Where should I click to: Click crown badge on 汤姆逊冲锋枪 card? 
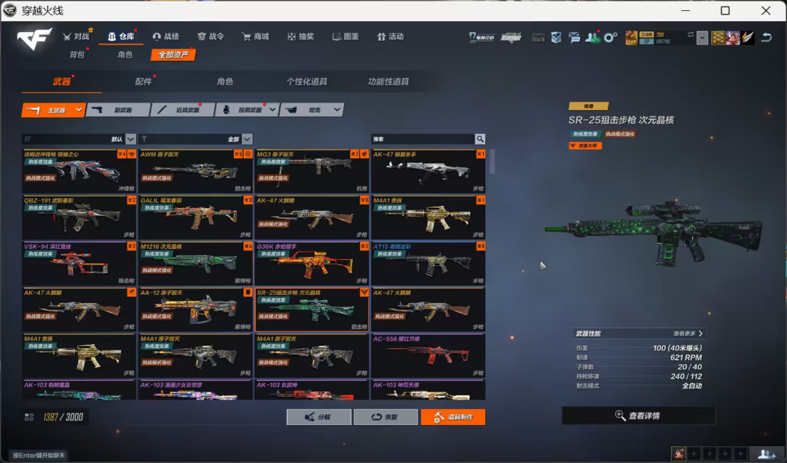(131, 154)
